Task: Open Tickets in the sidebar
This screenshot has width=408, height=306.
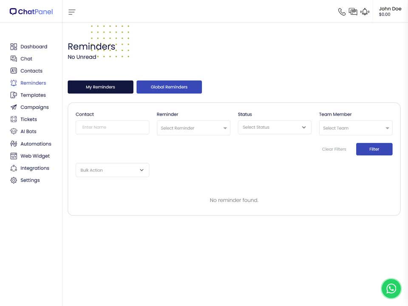Action: tap(28, 119)
